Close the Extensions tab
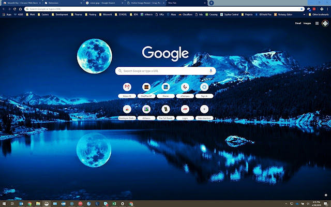Screen dimensions: 331x207 [81, 3]
